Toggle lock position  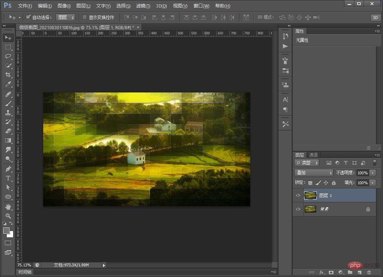(x=326, y=183)
